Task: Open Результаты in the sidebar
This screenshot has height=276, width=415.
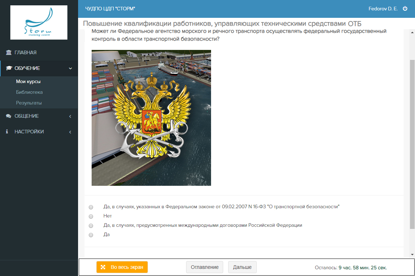Action: pos(29,103)
